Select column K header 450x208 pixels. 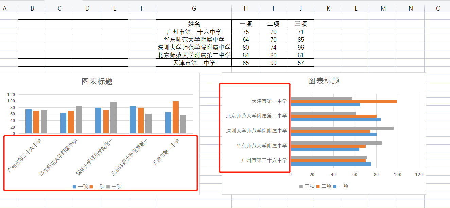click(x=328, y=8)
